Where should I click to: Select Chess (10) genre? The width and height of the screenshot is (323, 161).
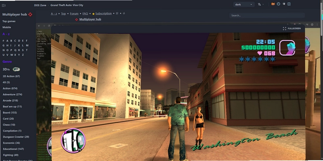[9, 125]
